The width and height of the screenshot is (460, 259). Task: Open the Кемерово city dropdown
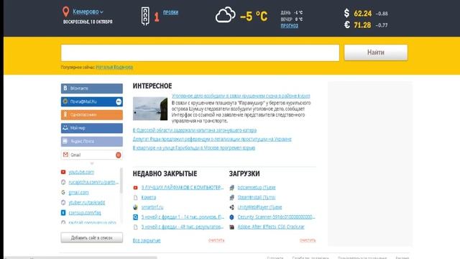coord(88,12)
